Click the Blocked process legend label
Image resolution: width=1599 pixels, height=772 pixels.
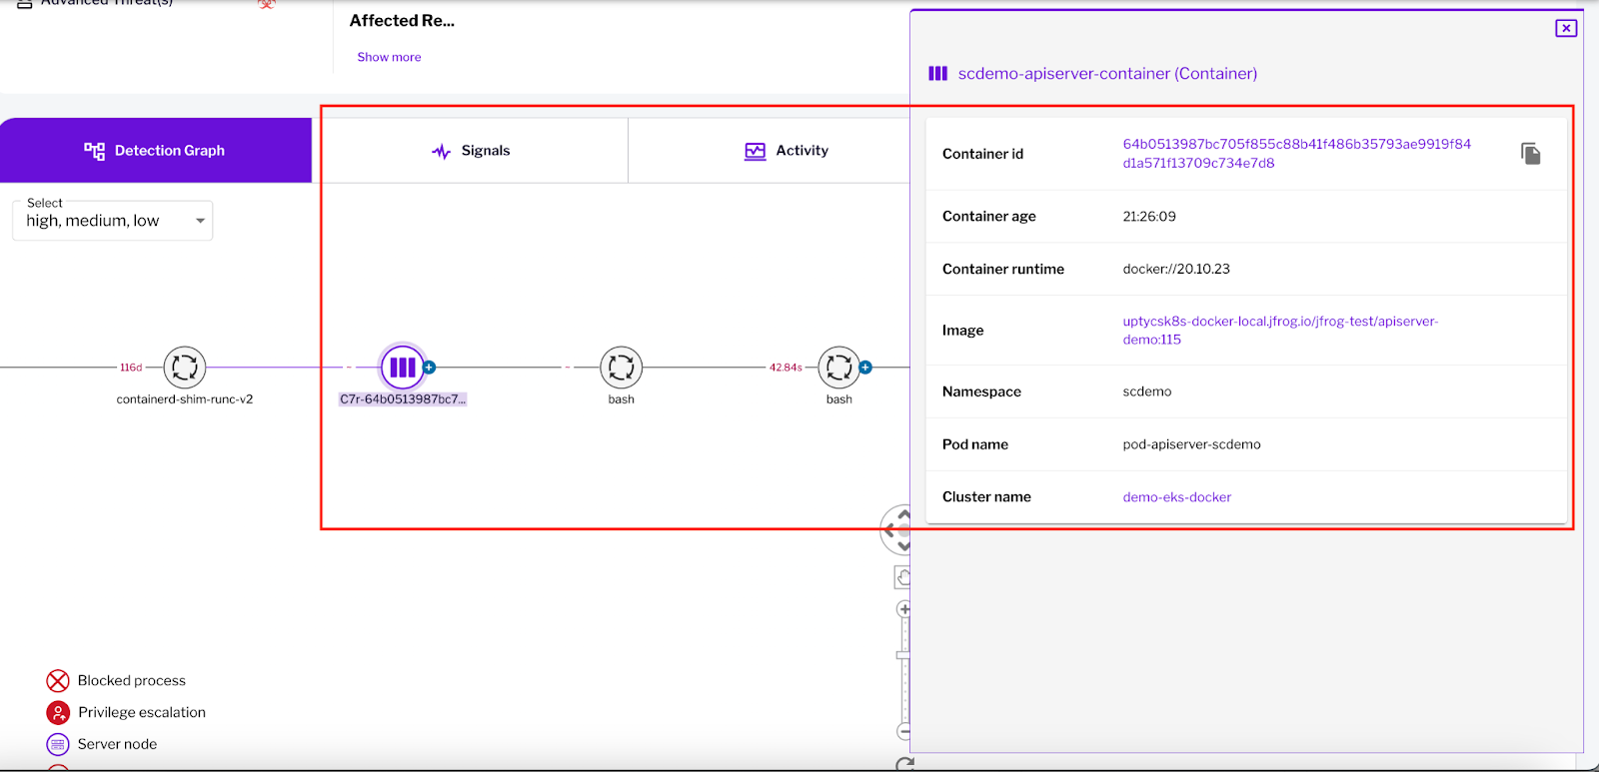[132, 681]
